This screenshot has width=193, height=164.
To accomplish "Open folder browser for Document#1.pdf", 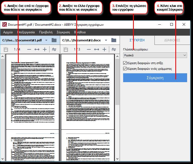I will point(54,40).
